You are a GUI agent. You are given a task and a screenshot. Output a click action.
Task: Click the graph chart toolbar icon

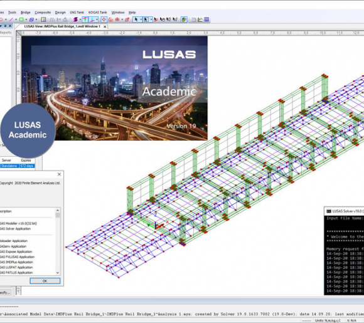pyautogui.click(x=200, y=19)
